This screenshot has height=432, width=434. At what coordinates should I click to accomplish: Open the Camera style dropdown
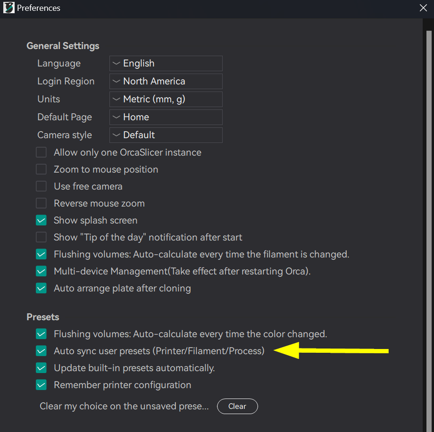click(x=166, y=135)
